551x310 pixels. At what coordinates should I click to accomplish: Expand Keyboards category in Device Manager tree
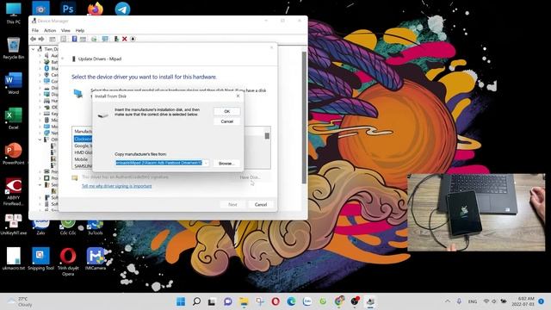(40, 114)
